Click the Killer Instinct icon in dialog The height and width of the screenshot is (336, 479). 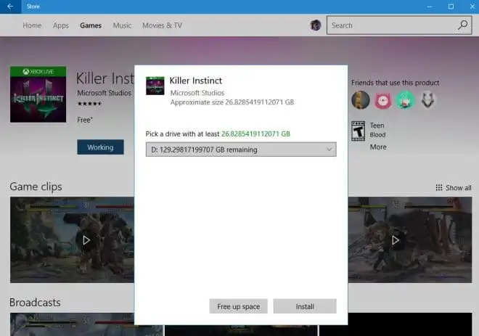coord(155,86)
